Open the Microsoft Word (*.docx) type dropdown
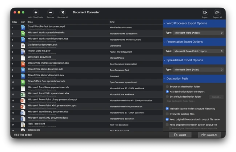Viewport: 236px width, 152px height. [198, 33]
